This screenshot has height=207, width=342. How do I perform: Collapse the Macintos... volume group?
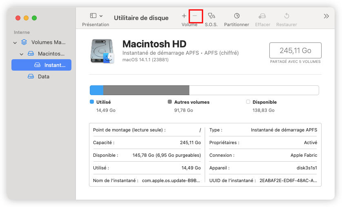[x=21, y=54]
